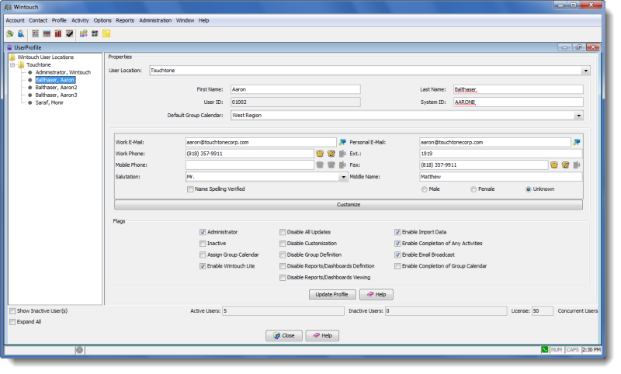Open the Administration menu
This screenshot has width=621, height=374.
(x=155, y=21)
